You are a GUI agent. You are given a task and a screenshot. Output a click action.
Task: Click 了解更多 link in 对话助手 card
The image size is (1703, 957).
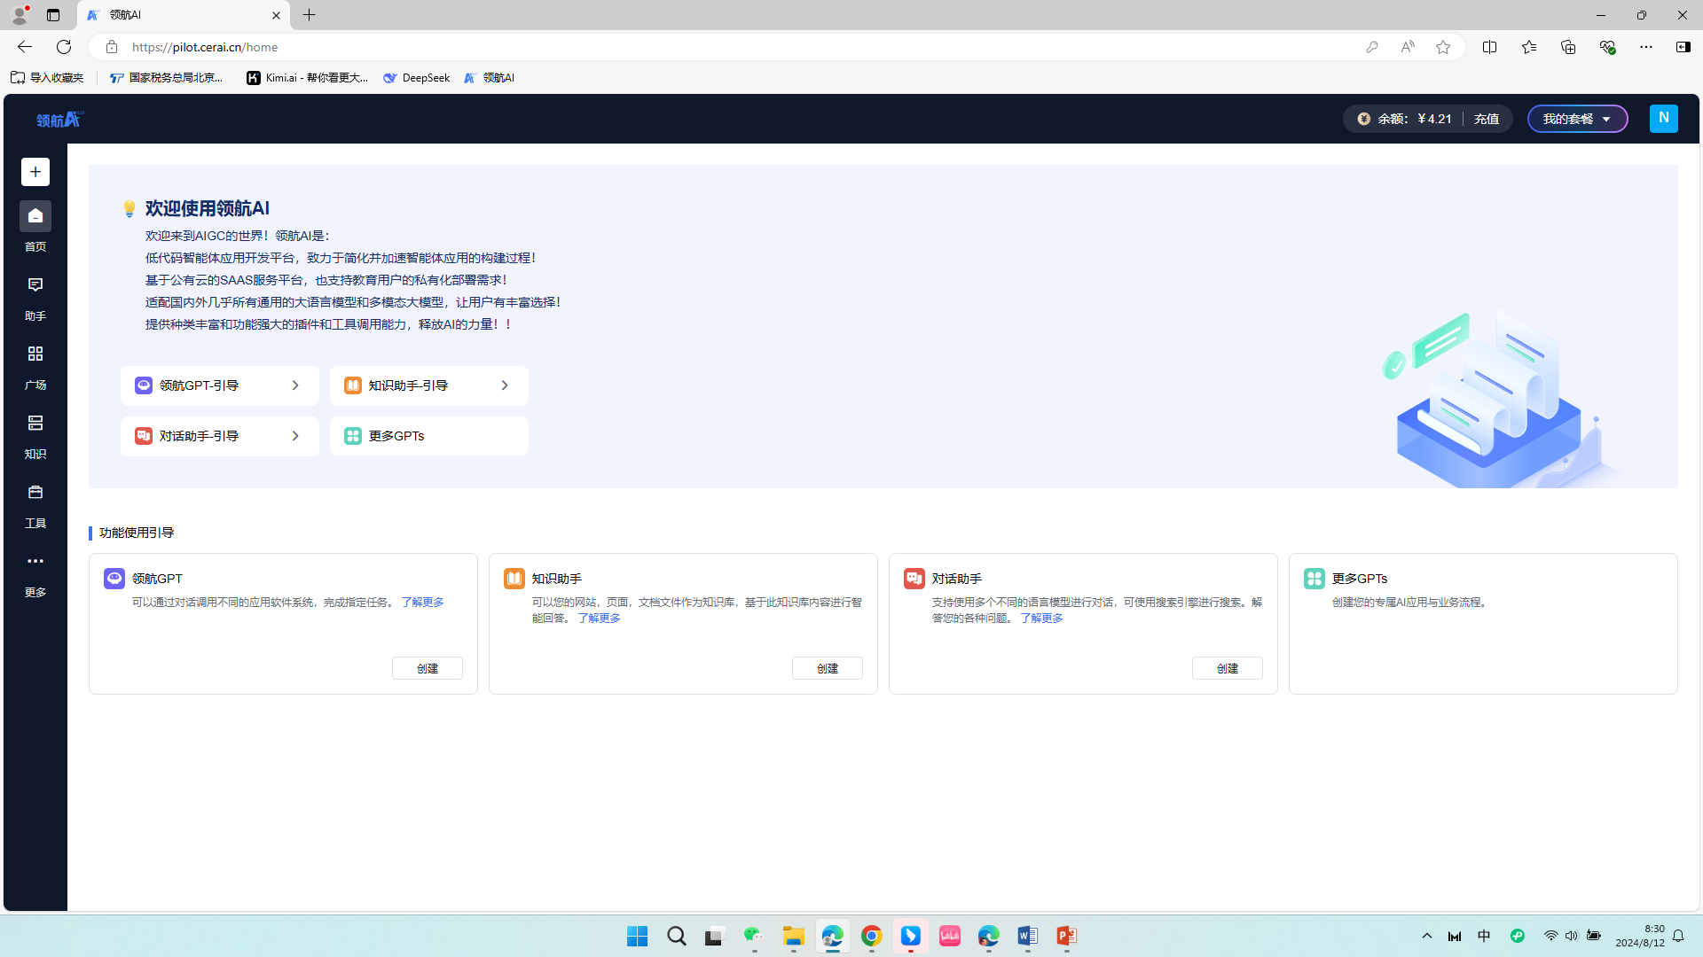point(1041,619)
